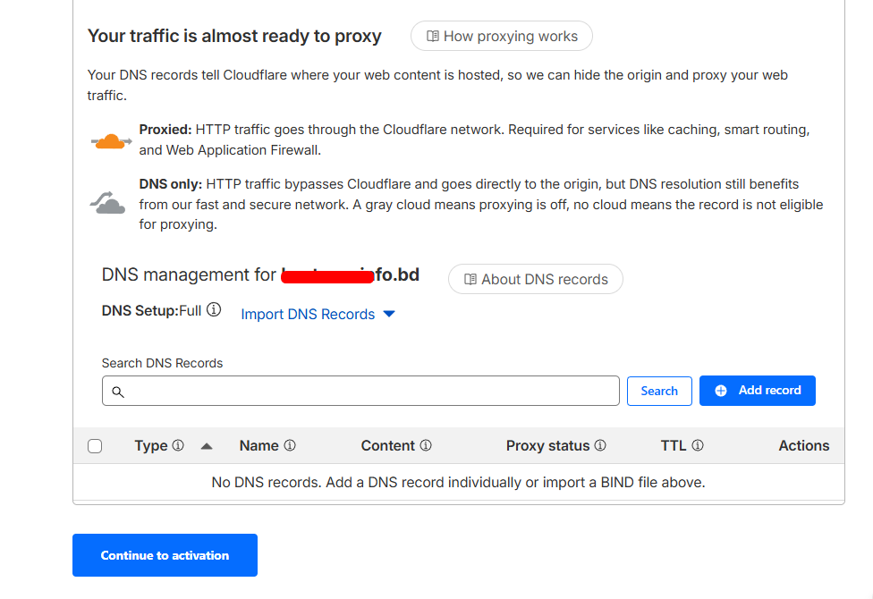
Task: Click the Name column header
Action: pos(259,445)
